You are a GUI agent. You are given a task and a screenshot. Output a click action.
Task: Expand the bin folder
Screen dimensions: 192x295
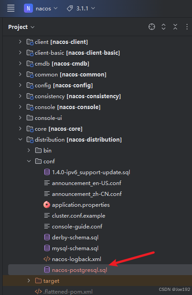pyautogui.click(x=29, y=150)
